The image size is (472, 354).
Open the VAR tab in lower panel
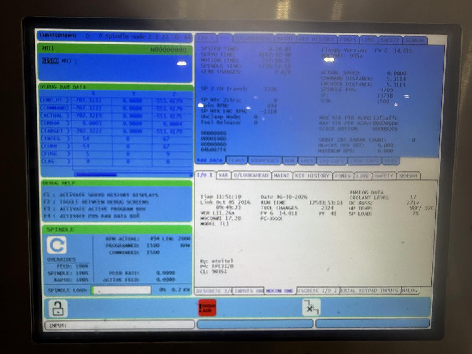(x=223, y=175)
